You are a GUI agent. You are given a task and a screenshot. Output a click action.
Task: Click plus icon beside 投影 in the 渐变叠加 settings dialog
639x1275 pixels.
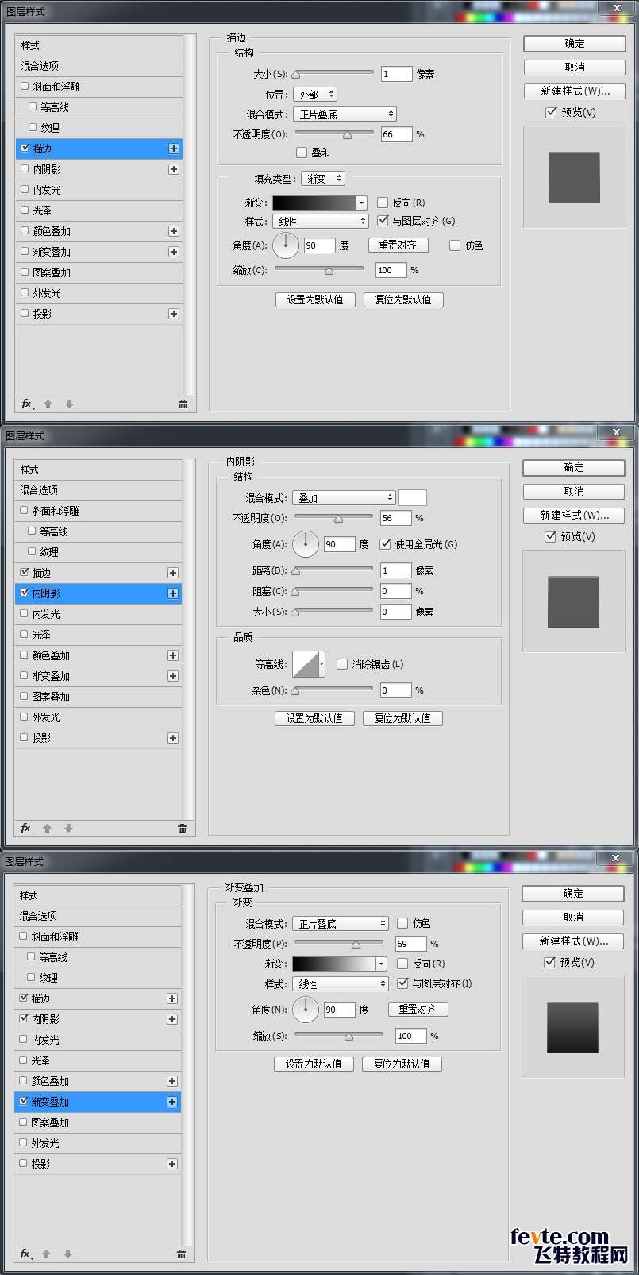point(172,1164)
